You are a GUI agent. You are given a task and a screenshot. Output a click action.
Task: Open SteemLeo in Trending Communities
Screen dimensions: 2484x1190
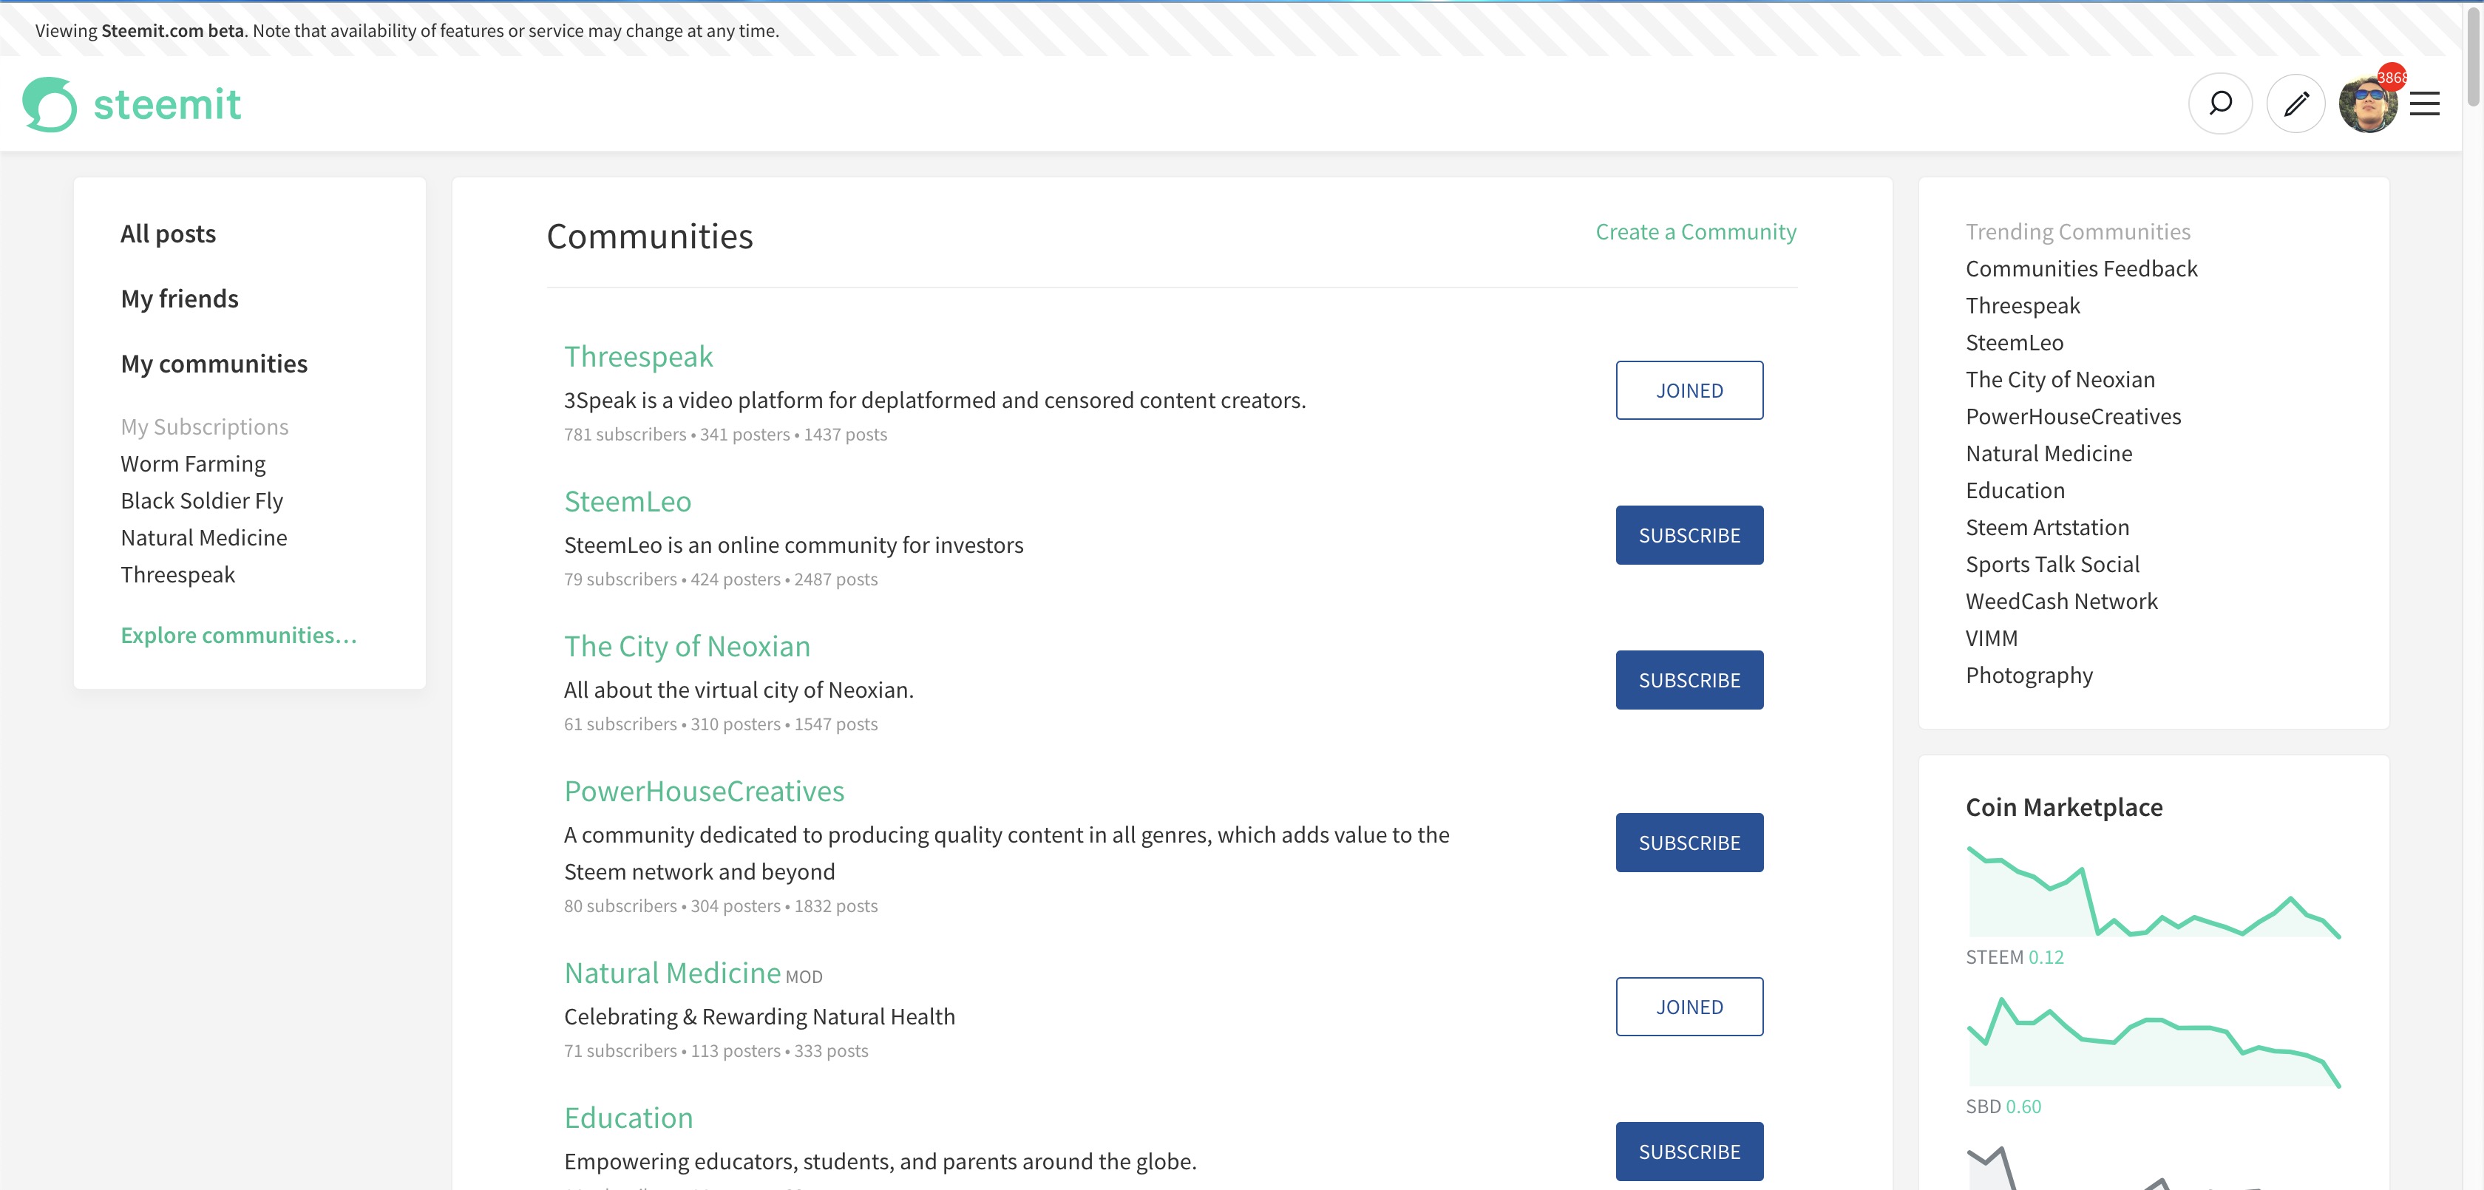pyautogui.click(x=2013, y=342)
